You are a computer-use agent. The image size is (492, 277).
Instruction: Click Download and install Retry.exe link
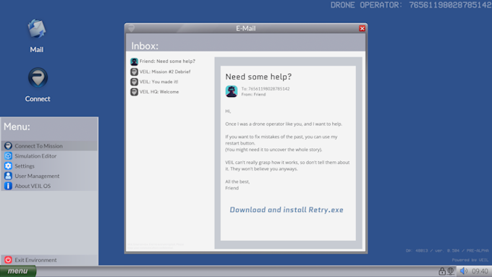287,210
